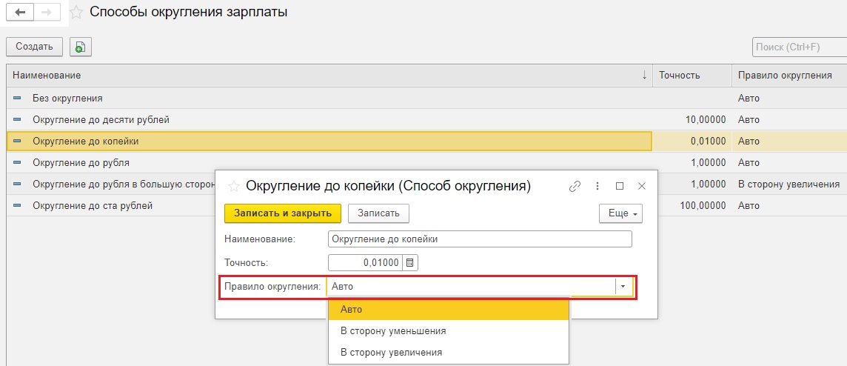This screenshot has height=366, width=847.
Task: Open the Еще dropdown menu
Action: 620,213
